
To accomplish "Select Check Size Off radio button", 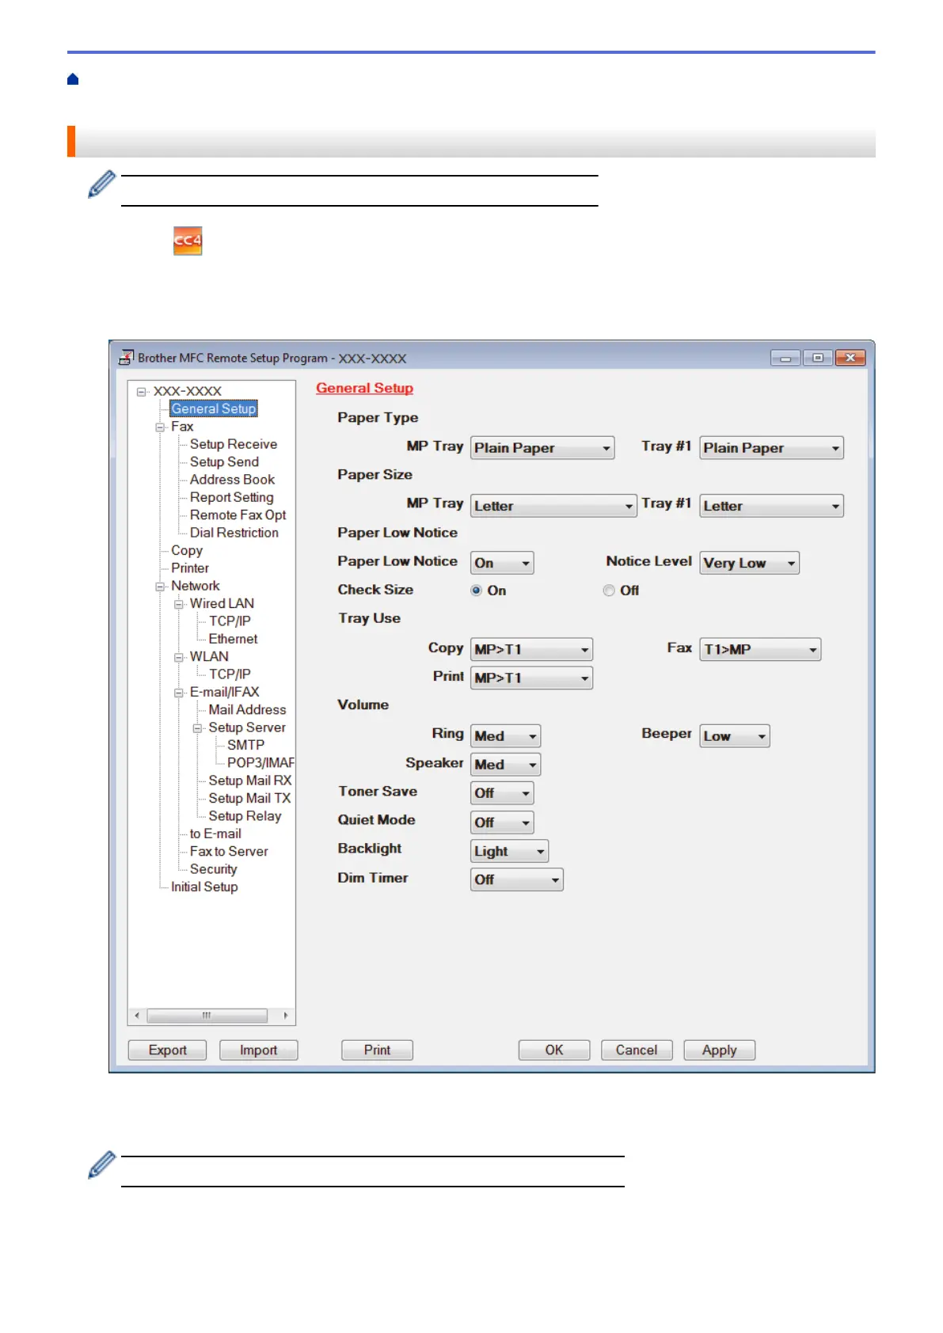I will pyautogui.click(x=609, y=591).
